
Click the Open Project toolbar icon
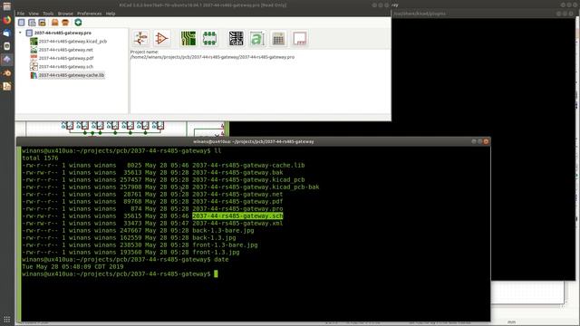(x=43, y=23)
